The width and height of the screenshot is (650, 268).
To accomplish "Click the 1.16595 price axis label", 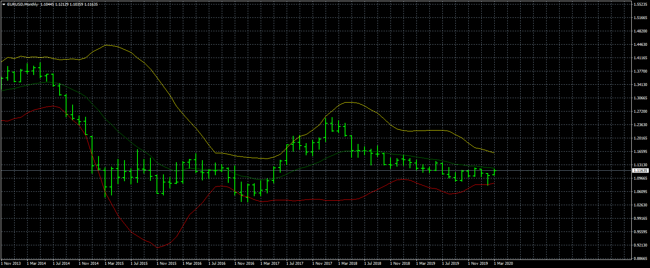I will [641, 152].
